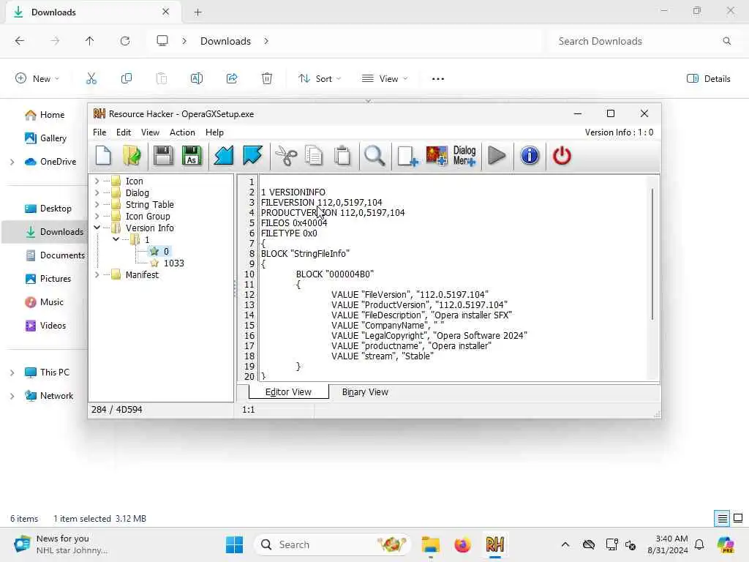Click the Windows Start button
Screen dimensions: 749x562
coord(235,544)
